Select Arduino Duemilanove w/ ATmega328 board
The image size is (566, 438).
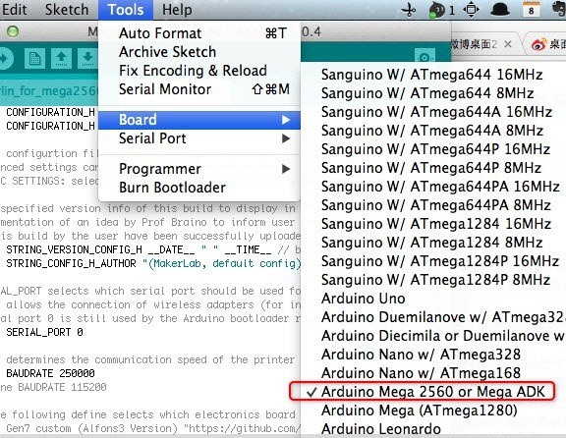point(433,317)
